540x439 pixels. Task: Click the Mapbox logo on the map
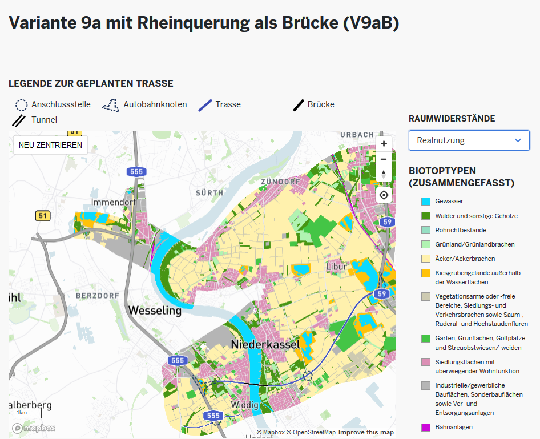pos(34,428)
